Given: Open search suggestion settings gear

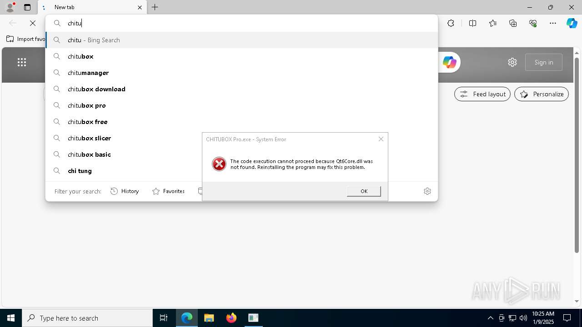Looking at the screenshot, I should [427, 191].
